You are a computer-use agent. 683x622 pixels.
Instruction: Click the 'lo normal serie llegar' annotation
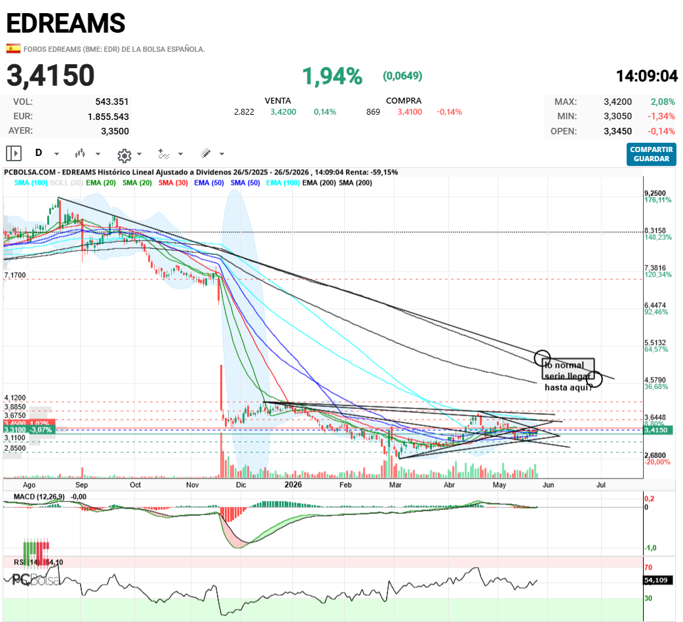pyautogui.click(x=568, y=370)
